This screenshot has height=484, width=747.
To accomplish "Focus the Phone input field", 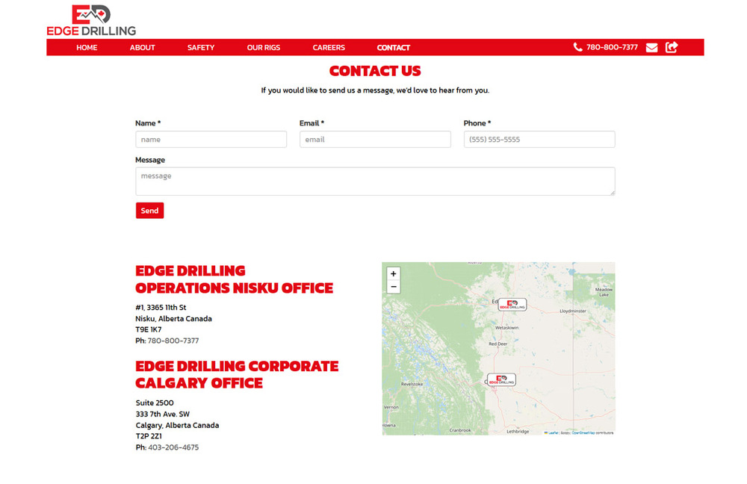I will coord(539,140).
